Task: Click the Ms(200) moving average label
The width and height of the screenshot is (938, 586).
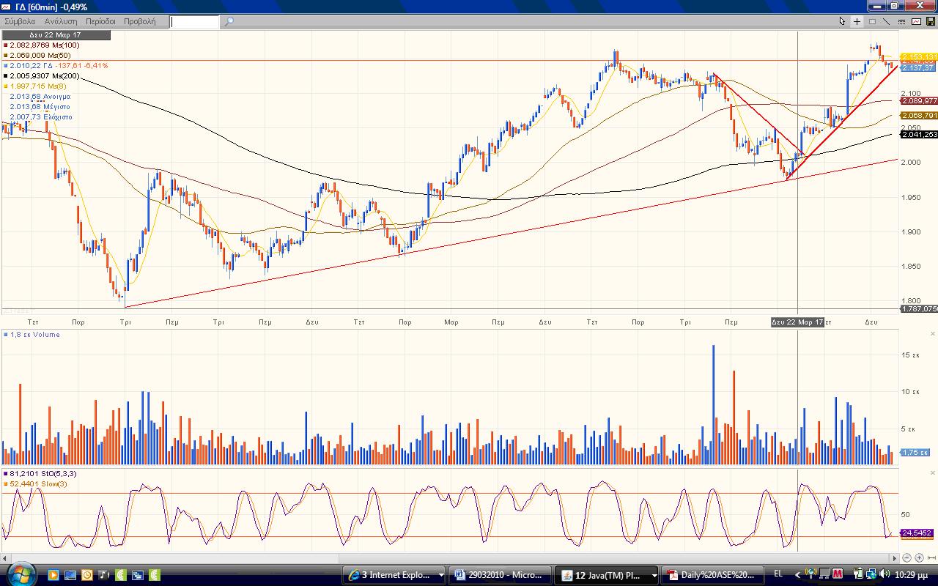Action: (45, 76)
